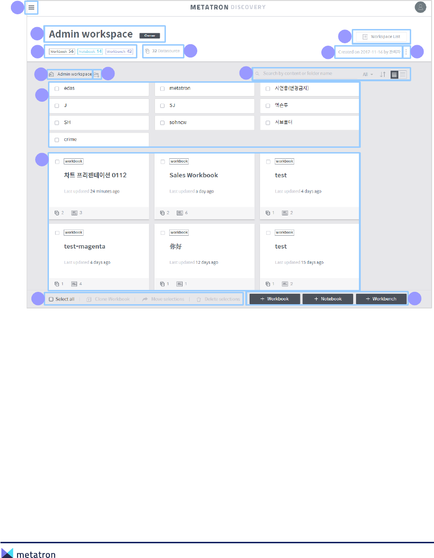Tick the test-magenta workbook checkbox
The height and width of the screenshot is (558, 434).
click(57, 233)
